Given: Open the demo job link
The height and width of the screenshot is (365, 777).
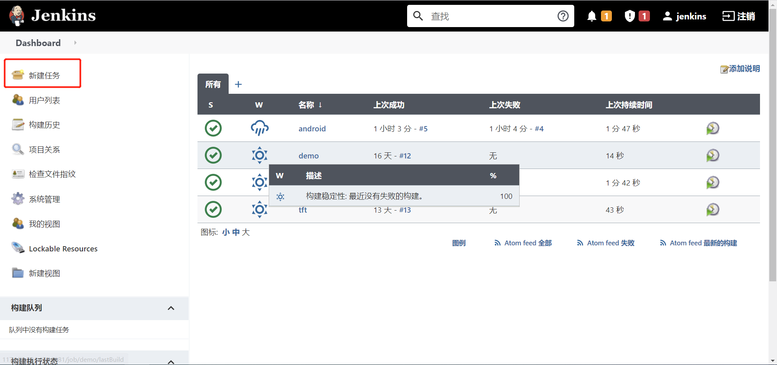Looking at the screenshot, I should coord(309,156).
